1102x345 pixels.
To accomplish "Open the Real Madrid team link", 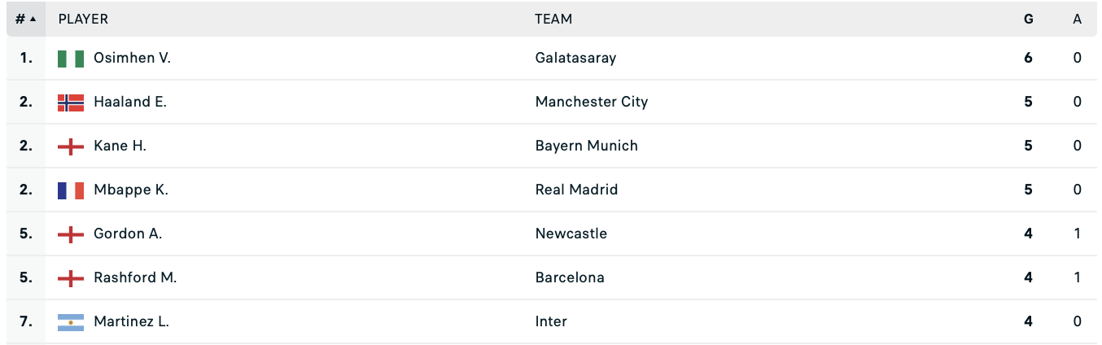I will [576, 190].
